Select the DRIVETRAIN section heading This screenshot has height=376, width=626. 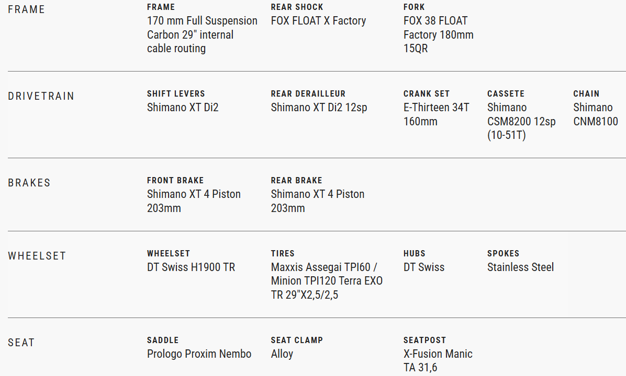41,97
